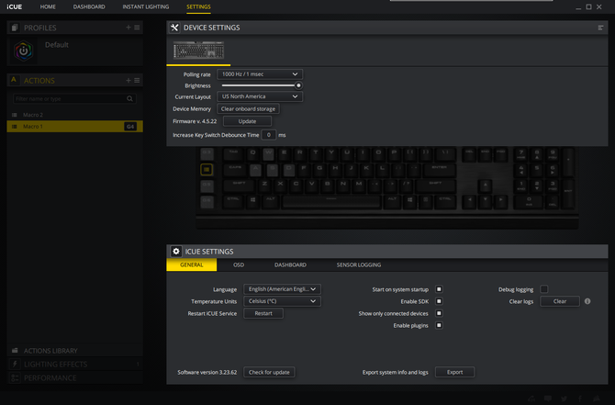Click the iCUE logo in top bar
The image size is (615, 405).
(x=15, y=6)
